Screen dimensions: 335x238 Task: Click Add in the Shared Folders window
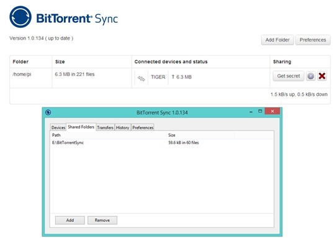click(70, 220)
